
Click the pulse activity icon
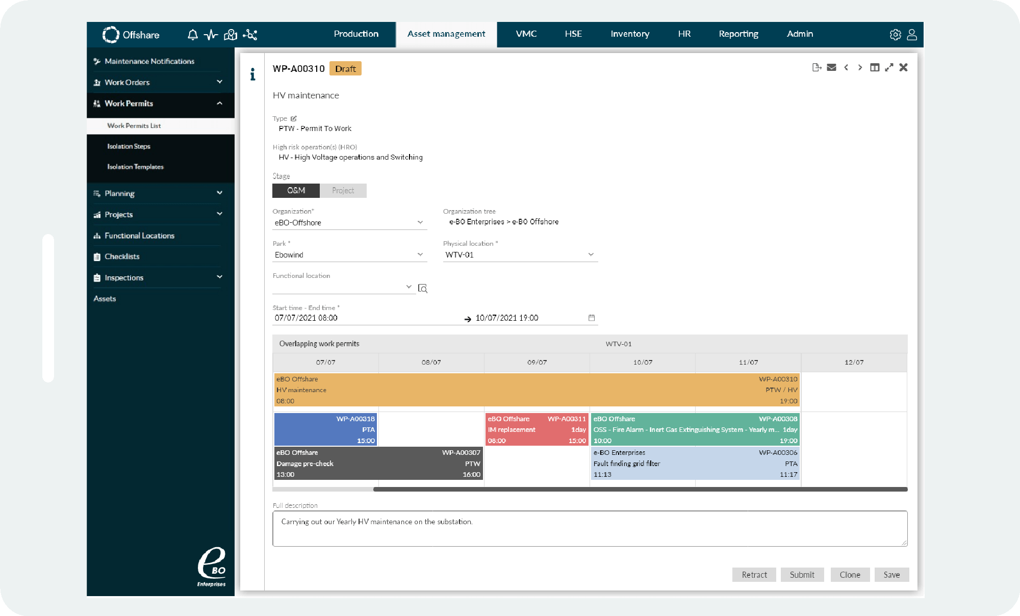(x=211, y=35)
